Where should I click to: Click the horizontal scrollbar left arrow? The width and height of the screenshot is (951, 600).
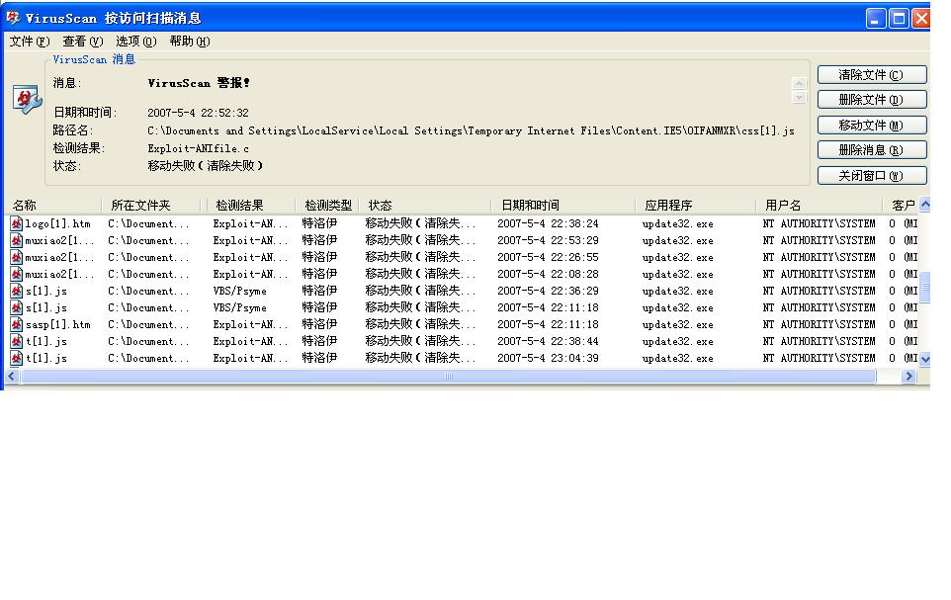click(12, 377)
